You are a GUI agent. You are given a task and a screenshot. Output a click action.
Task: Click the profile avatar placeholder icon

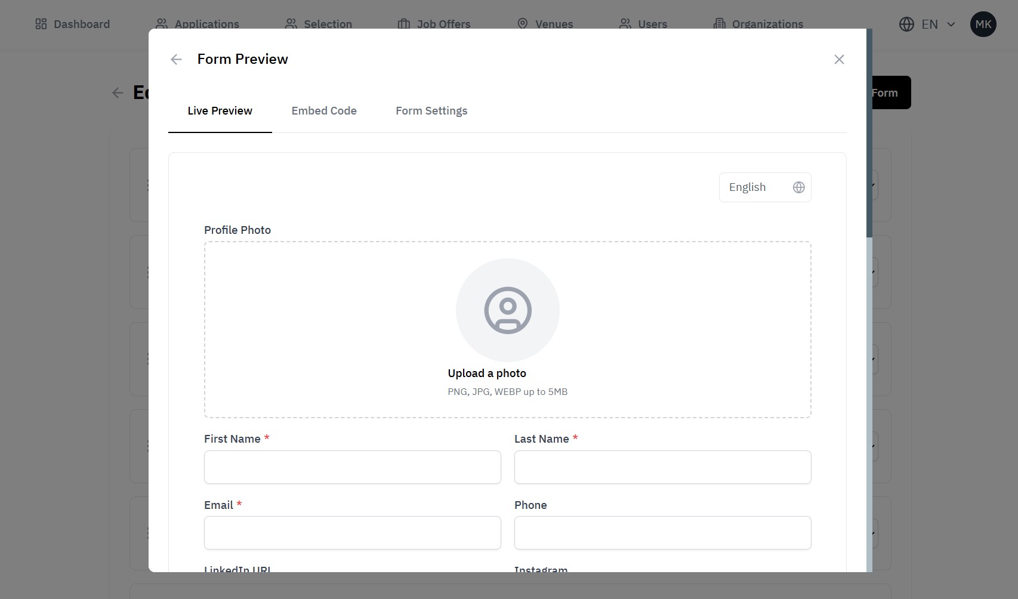pyautogui.click(x=507, y=310)
